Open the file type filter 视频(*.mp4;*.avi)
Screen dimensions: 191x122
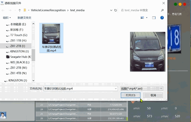pyautogui.click(x=142, y=88)
